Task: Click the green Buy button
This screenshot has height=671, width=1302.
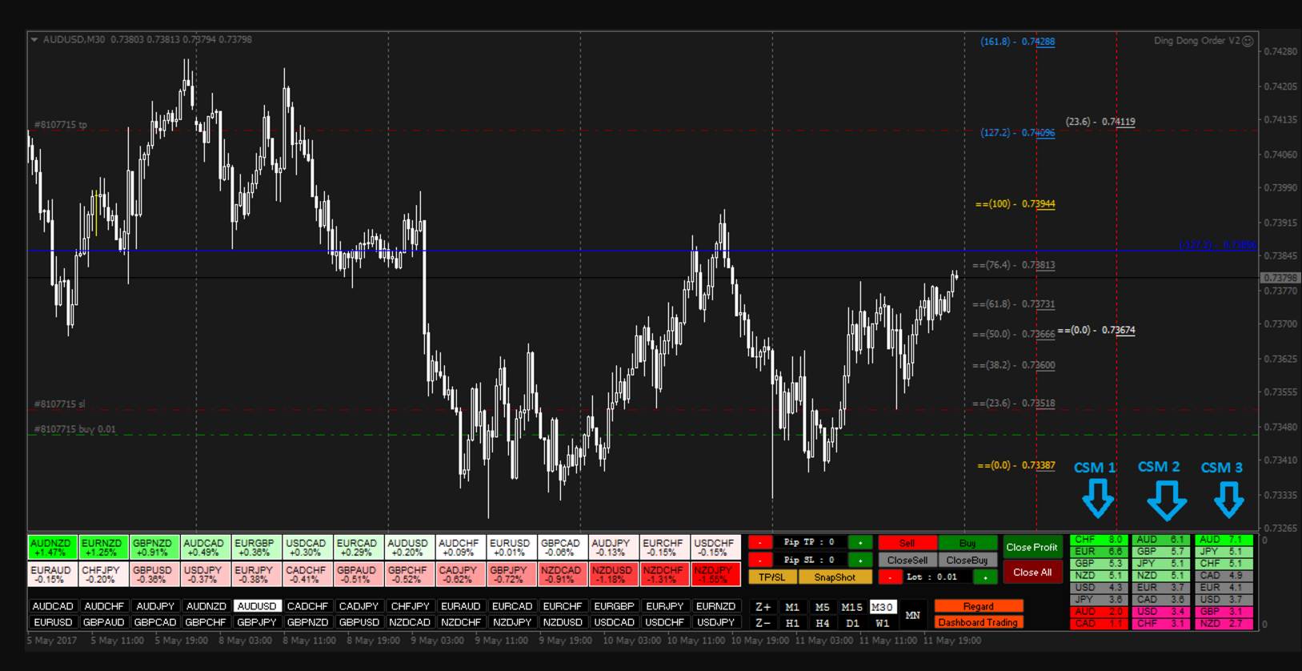Action: [x=967, y=543]
